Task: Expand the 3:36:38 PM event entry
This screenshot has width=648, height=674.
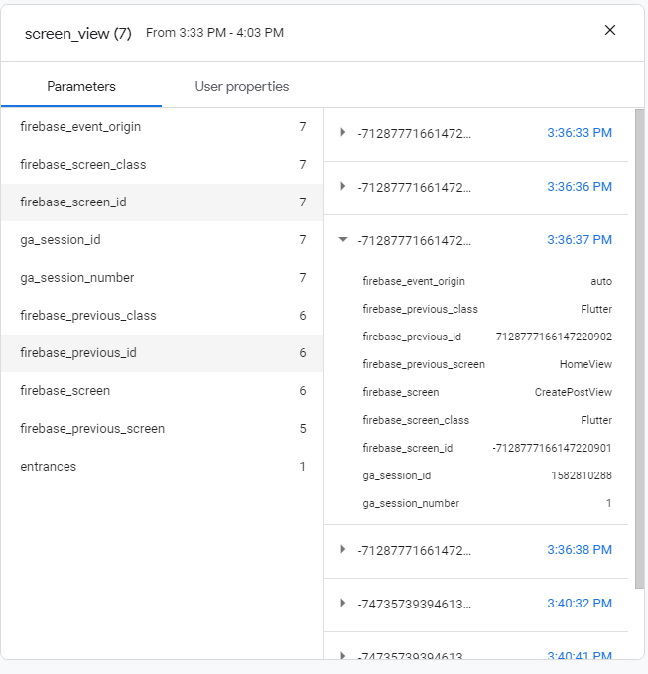Action: coord(343,550)
